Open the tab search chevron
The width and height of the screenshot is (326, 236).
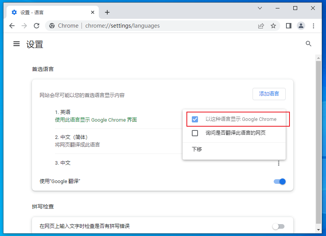[x=260, y=8]
